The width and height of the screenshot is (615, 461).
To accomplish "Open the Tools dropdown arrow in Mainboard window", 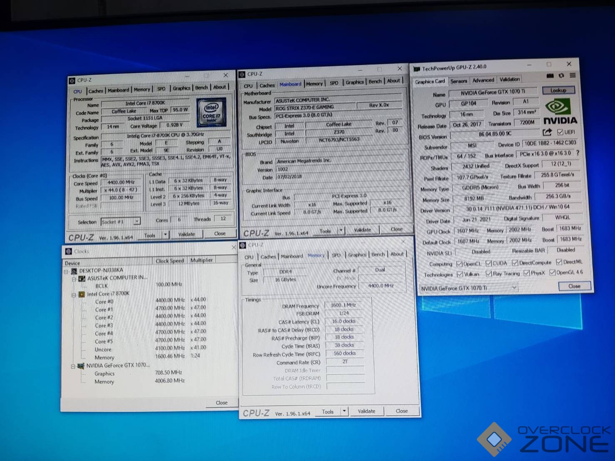I will pyautogui.click(x=341, y=230).
